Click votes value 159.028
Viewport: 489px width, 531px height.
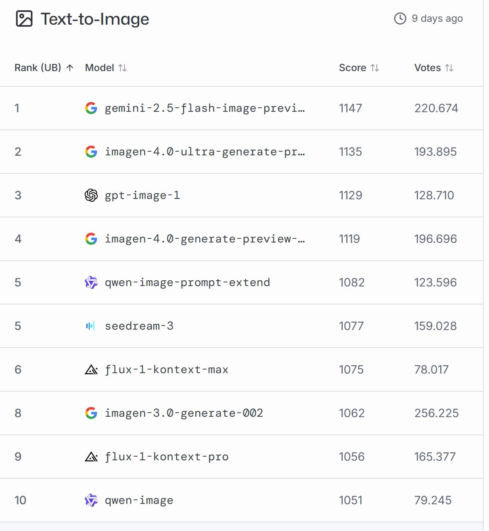[x=435, y=326]
